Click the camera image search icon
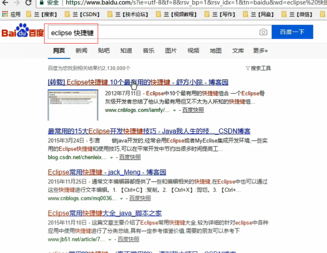 tap(263, 32)
